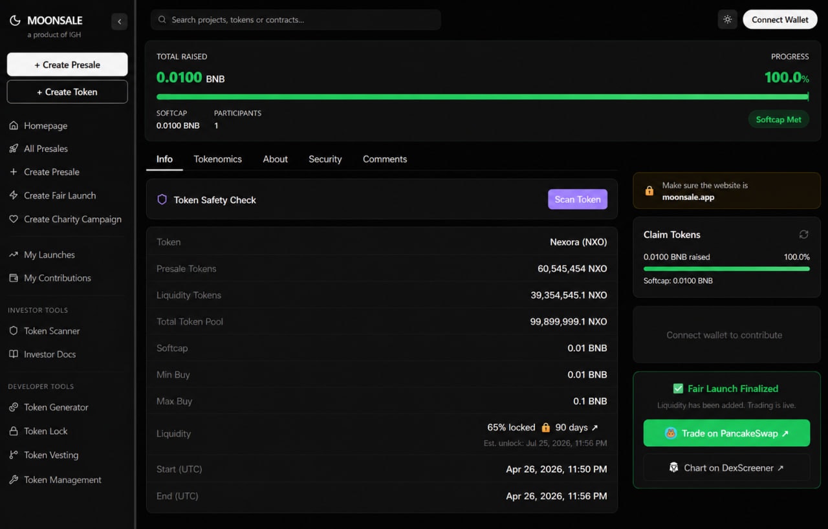Viewport: 828px width, 529px height.
Task: Click the Homepage house icon
Action: (x=14, y=125)
